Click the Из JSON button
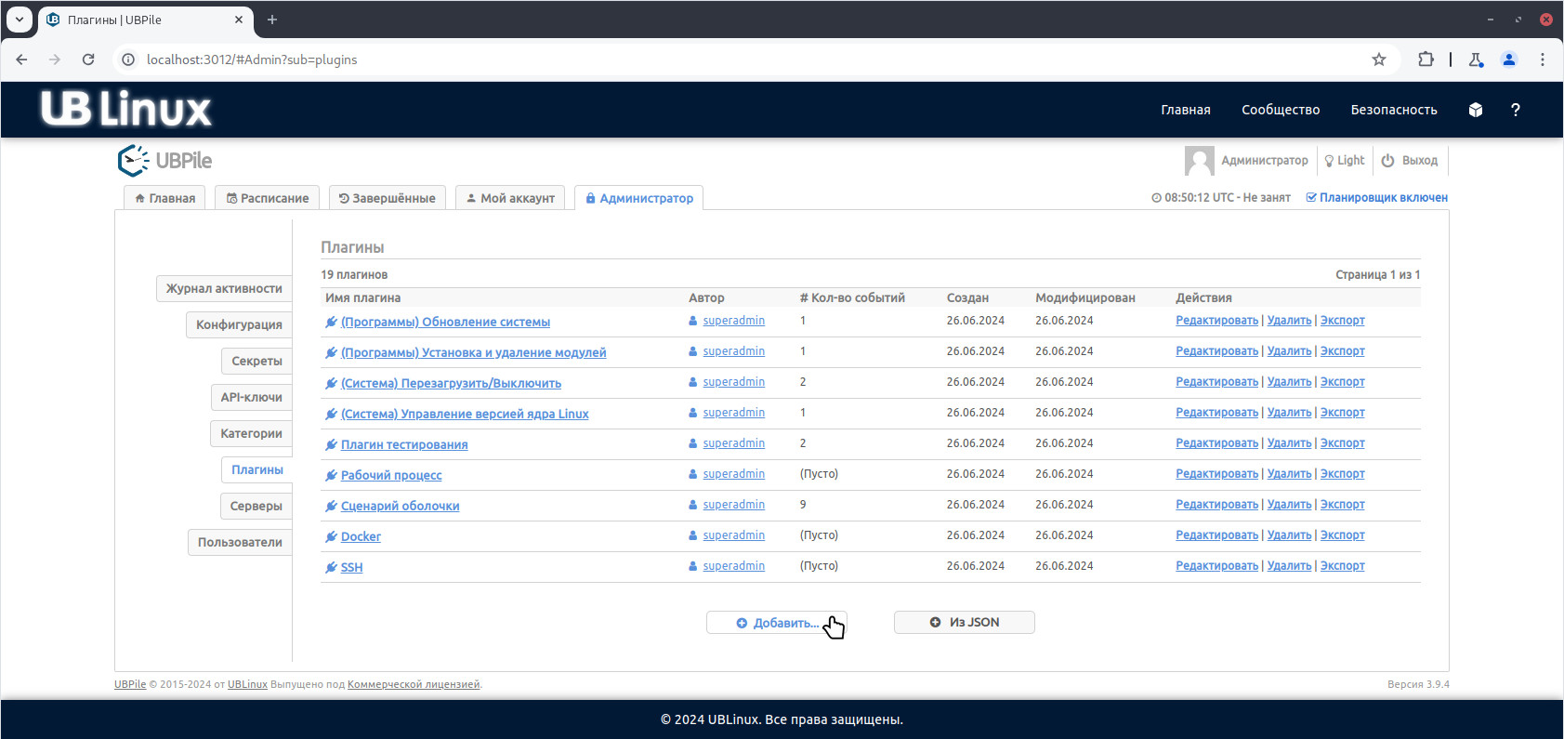The image size is (1564, 739). pos(965,623)
